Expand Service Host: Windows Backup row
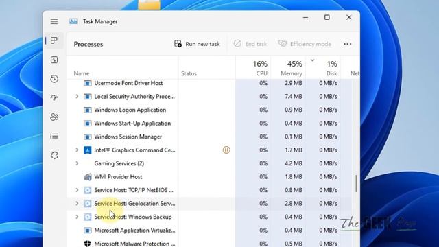The height and width of the screenshot is (247, 439). tap(77, 217)
